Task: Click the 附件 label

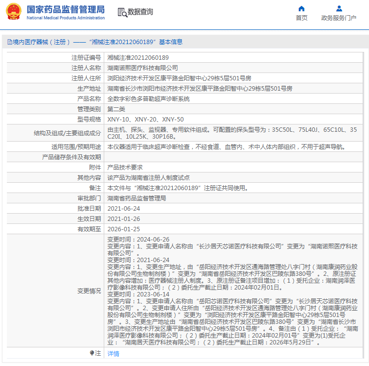Action: [x=95, y=168]
